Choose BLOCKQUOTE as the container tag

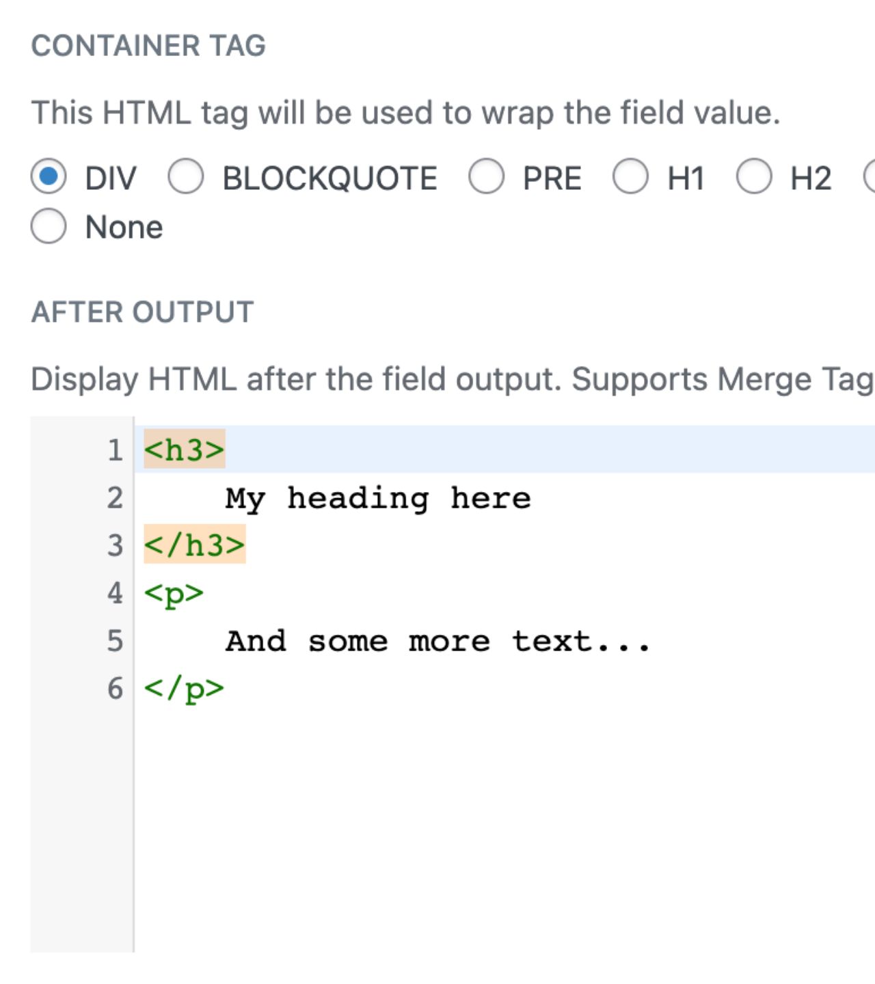[x=186, y=177]
